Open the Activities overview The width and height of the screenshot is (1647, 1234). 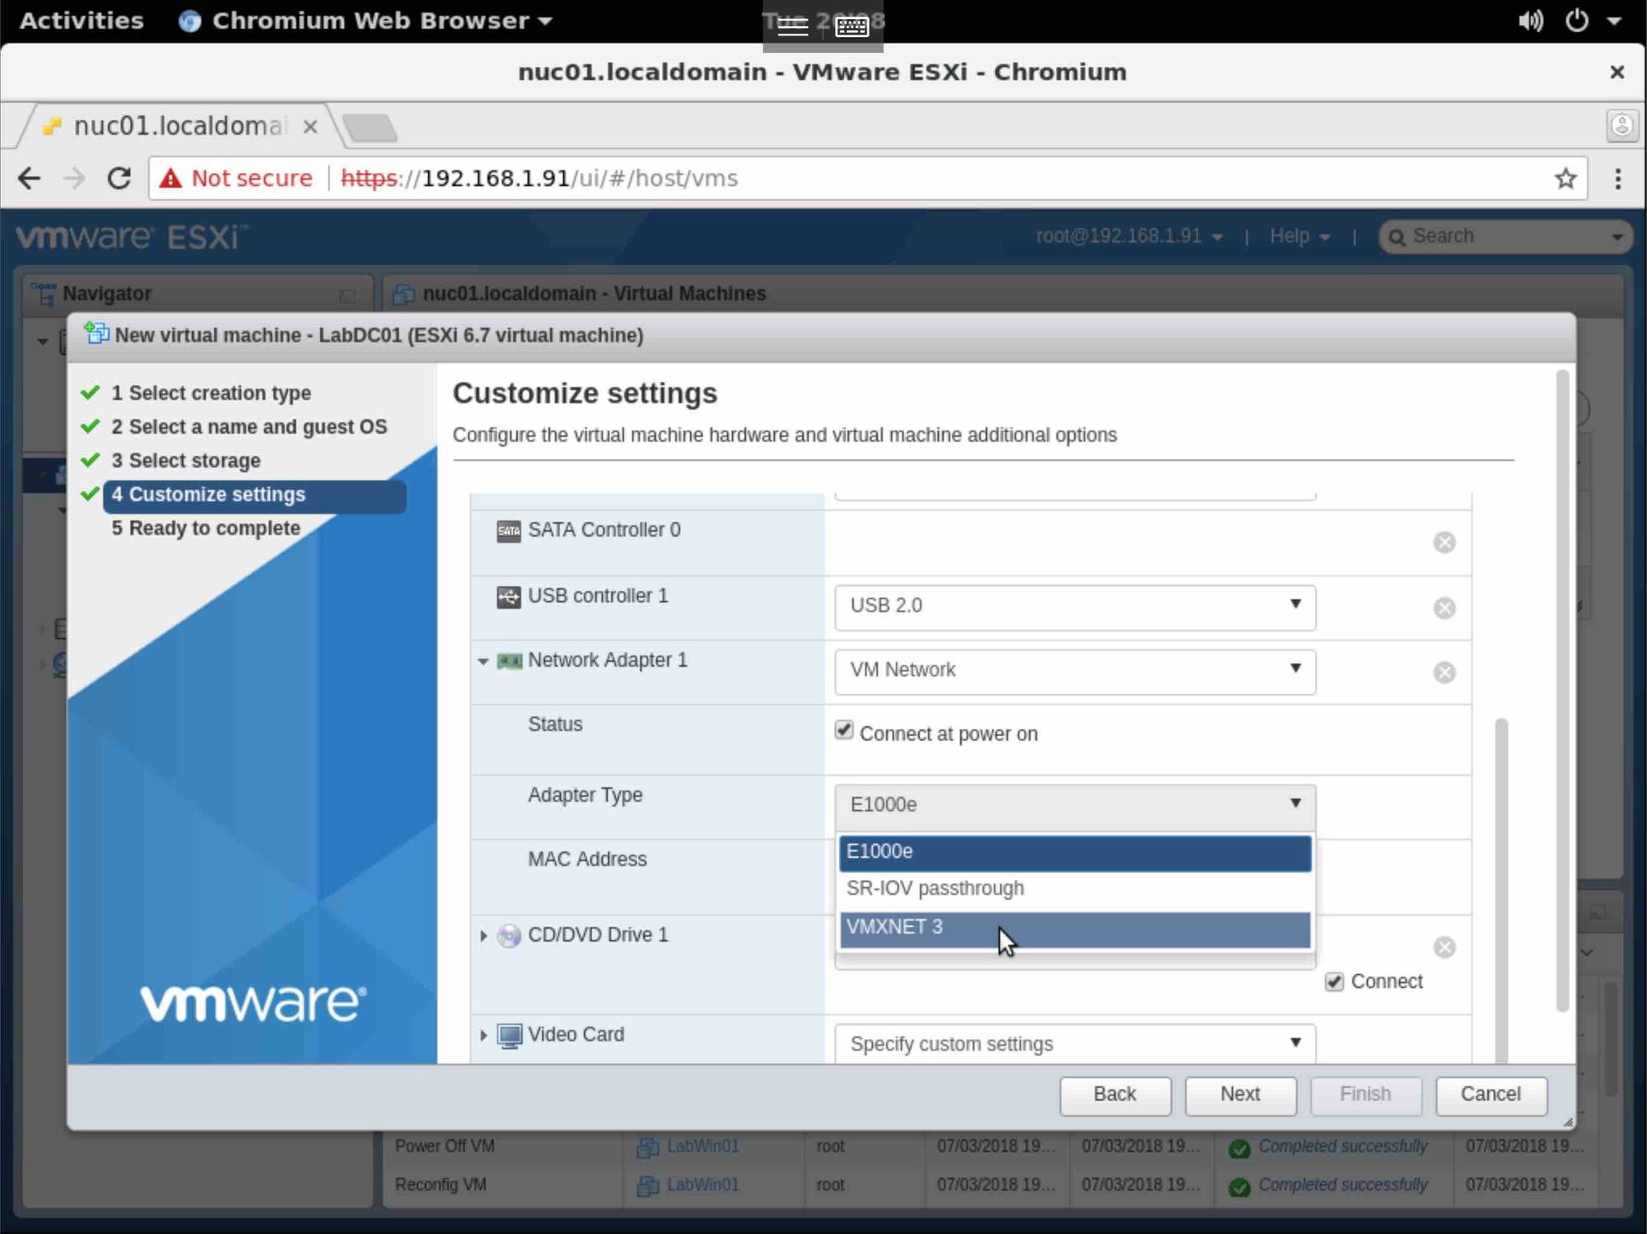point(81,21)
